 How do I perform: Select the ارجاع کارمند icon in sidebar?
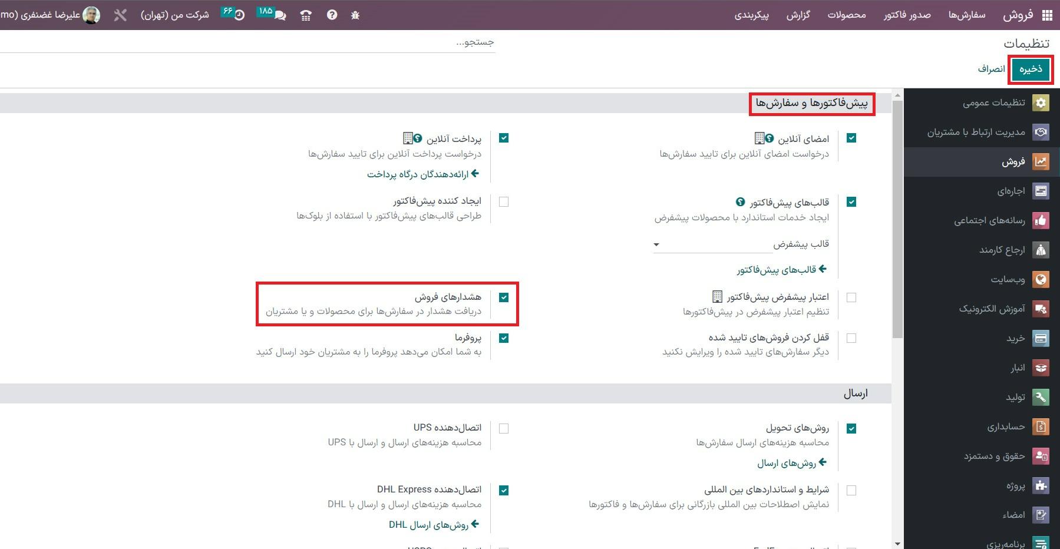[1041, 250]
